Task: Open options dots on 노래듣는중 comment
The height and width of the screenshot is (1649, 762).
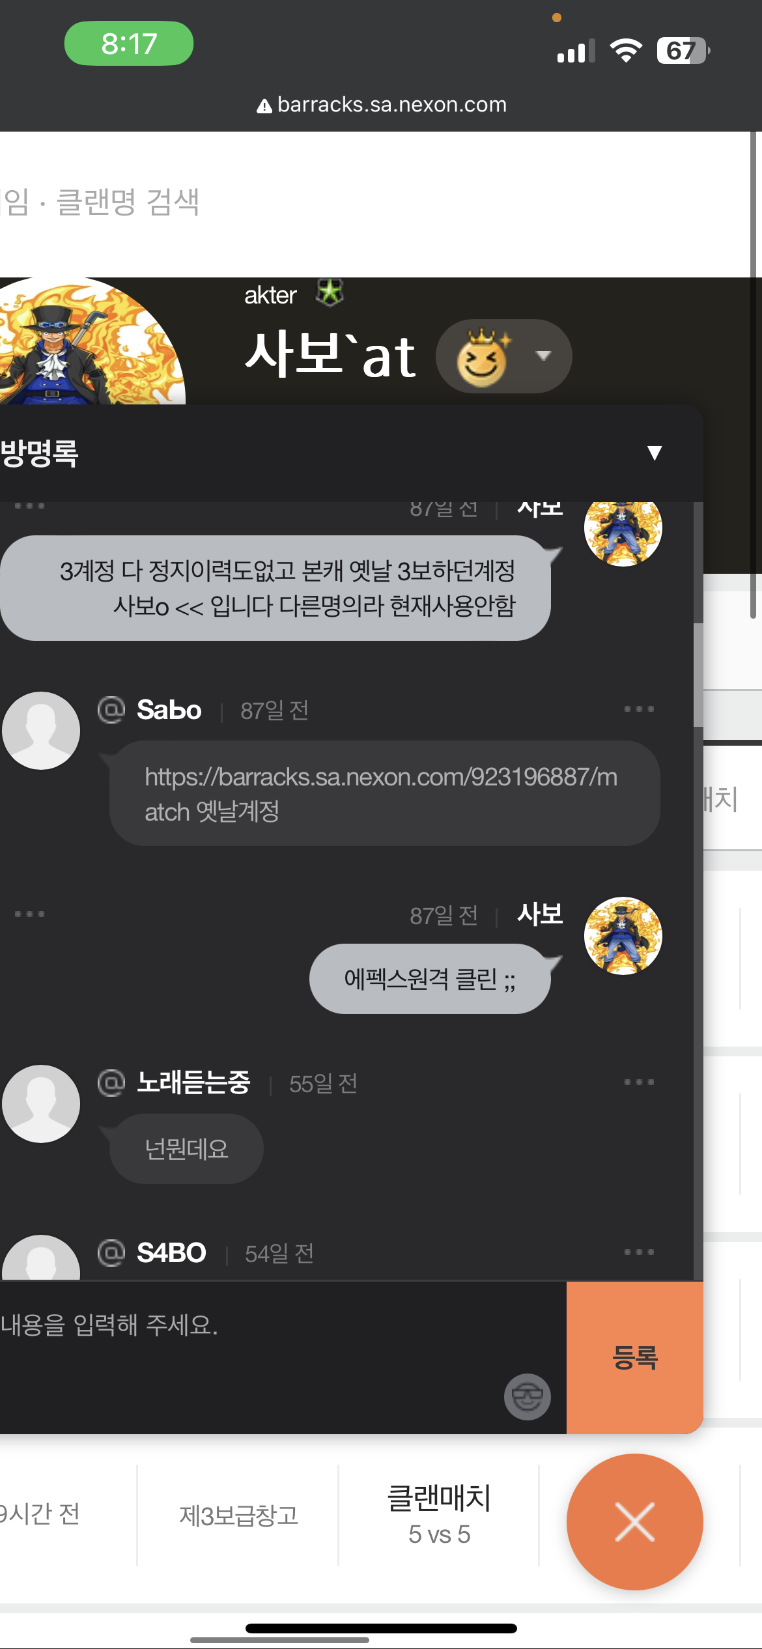Action: [x=639, y=1082]
